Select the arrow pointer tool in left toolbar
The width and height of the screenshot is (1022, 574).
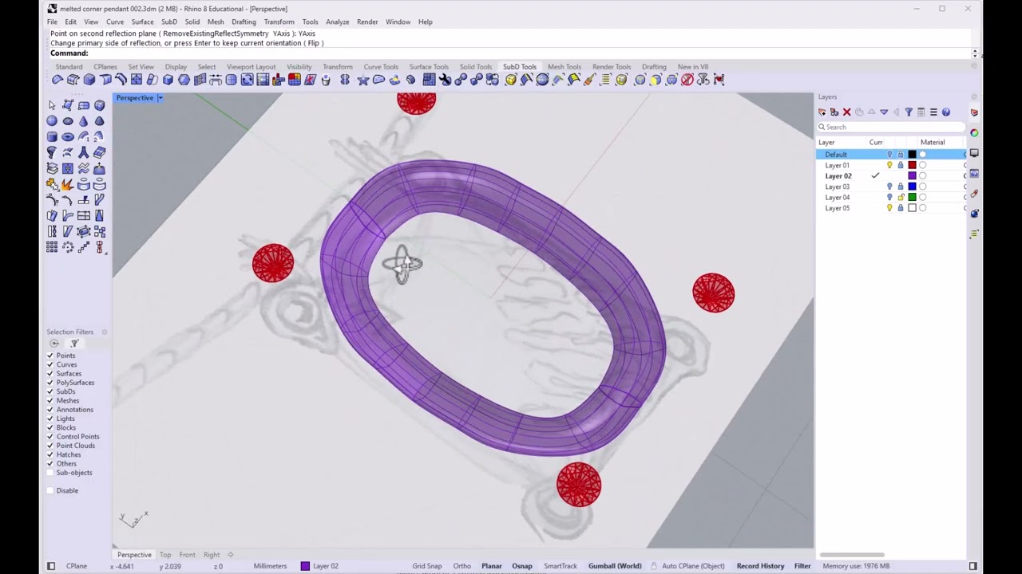point(52,105)
